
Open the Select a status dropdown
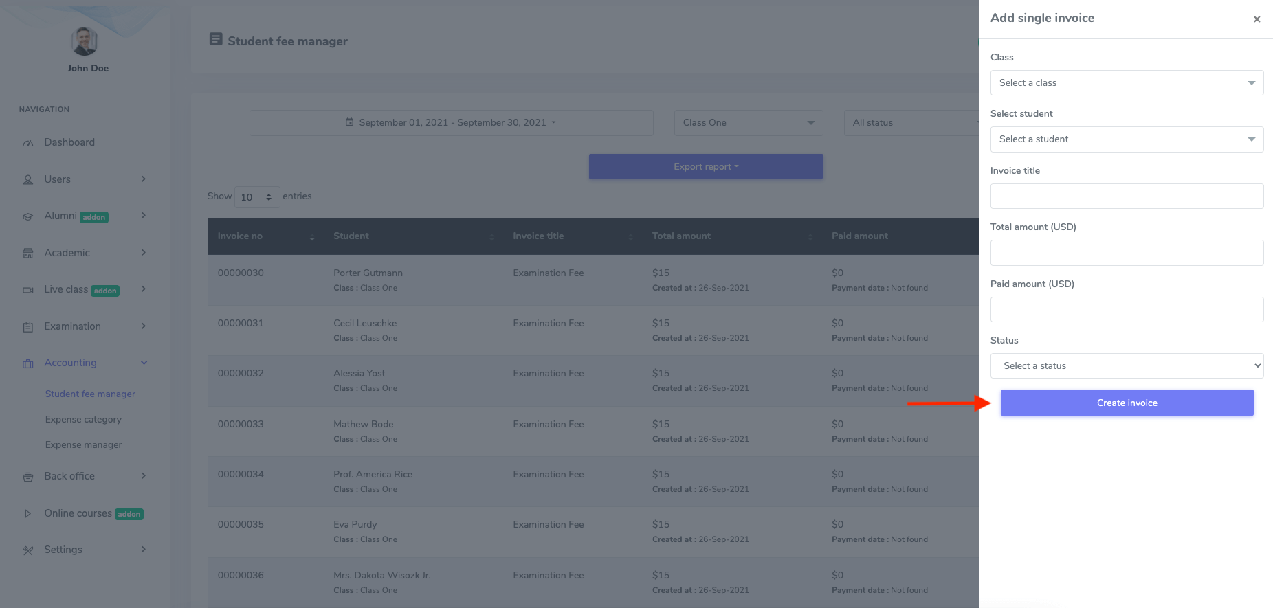click(1127, 366)
